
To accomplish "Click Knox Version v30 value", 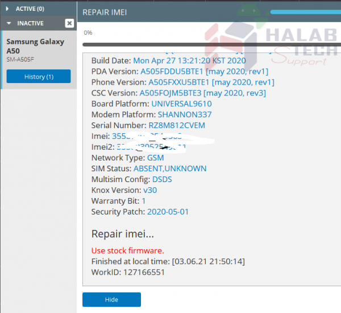I will (x=150, y=190).
